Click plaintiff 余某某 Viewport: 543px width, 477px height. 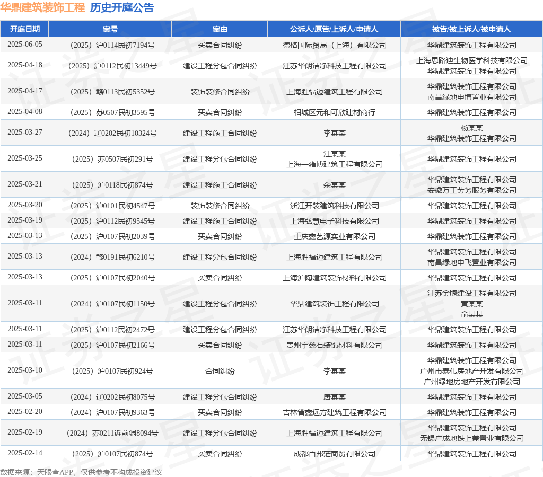335,185
